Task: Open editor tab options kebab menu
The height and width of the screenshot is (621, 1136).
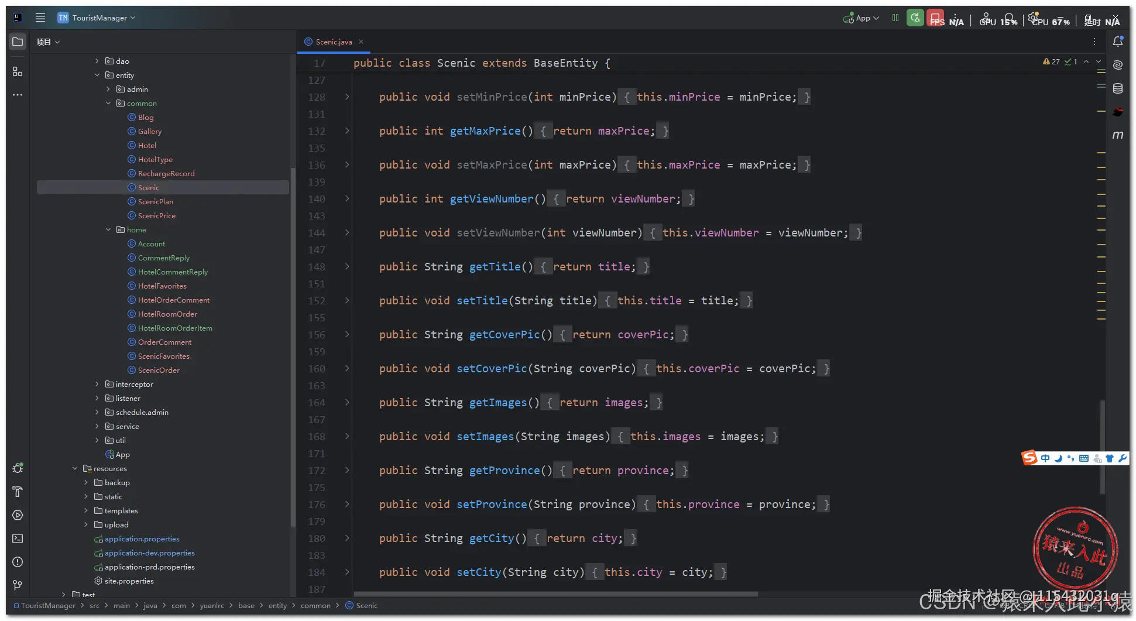Action: pos(1094,42)
